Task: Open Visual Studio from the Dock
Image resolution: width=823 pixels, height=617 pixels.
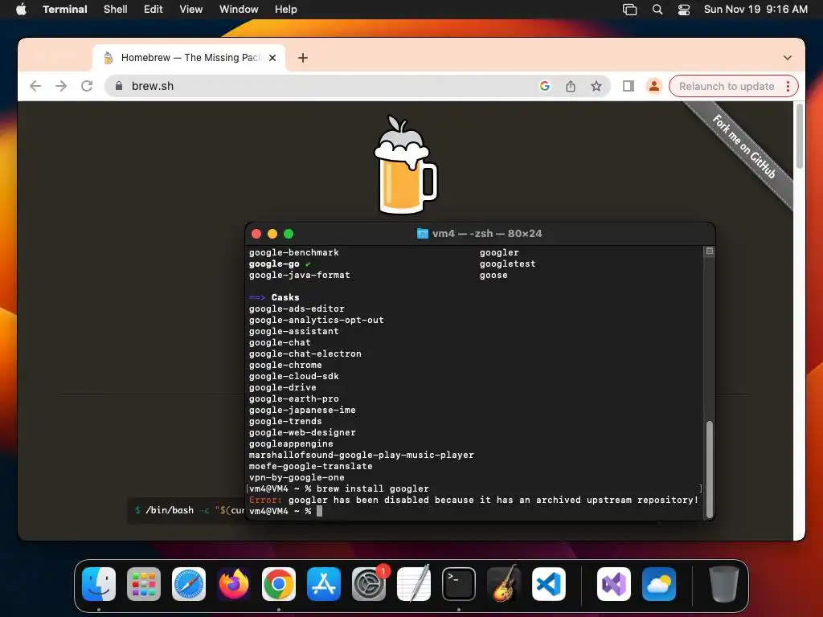Action: (x=613, y=583)
